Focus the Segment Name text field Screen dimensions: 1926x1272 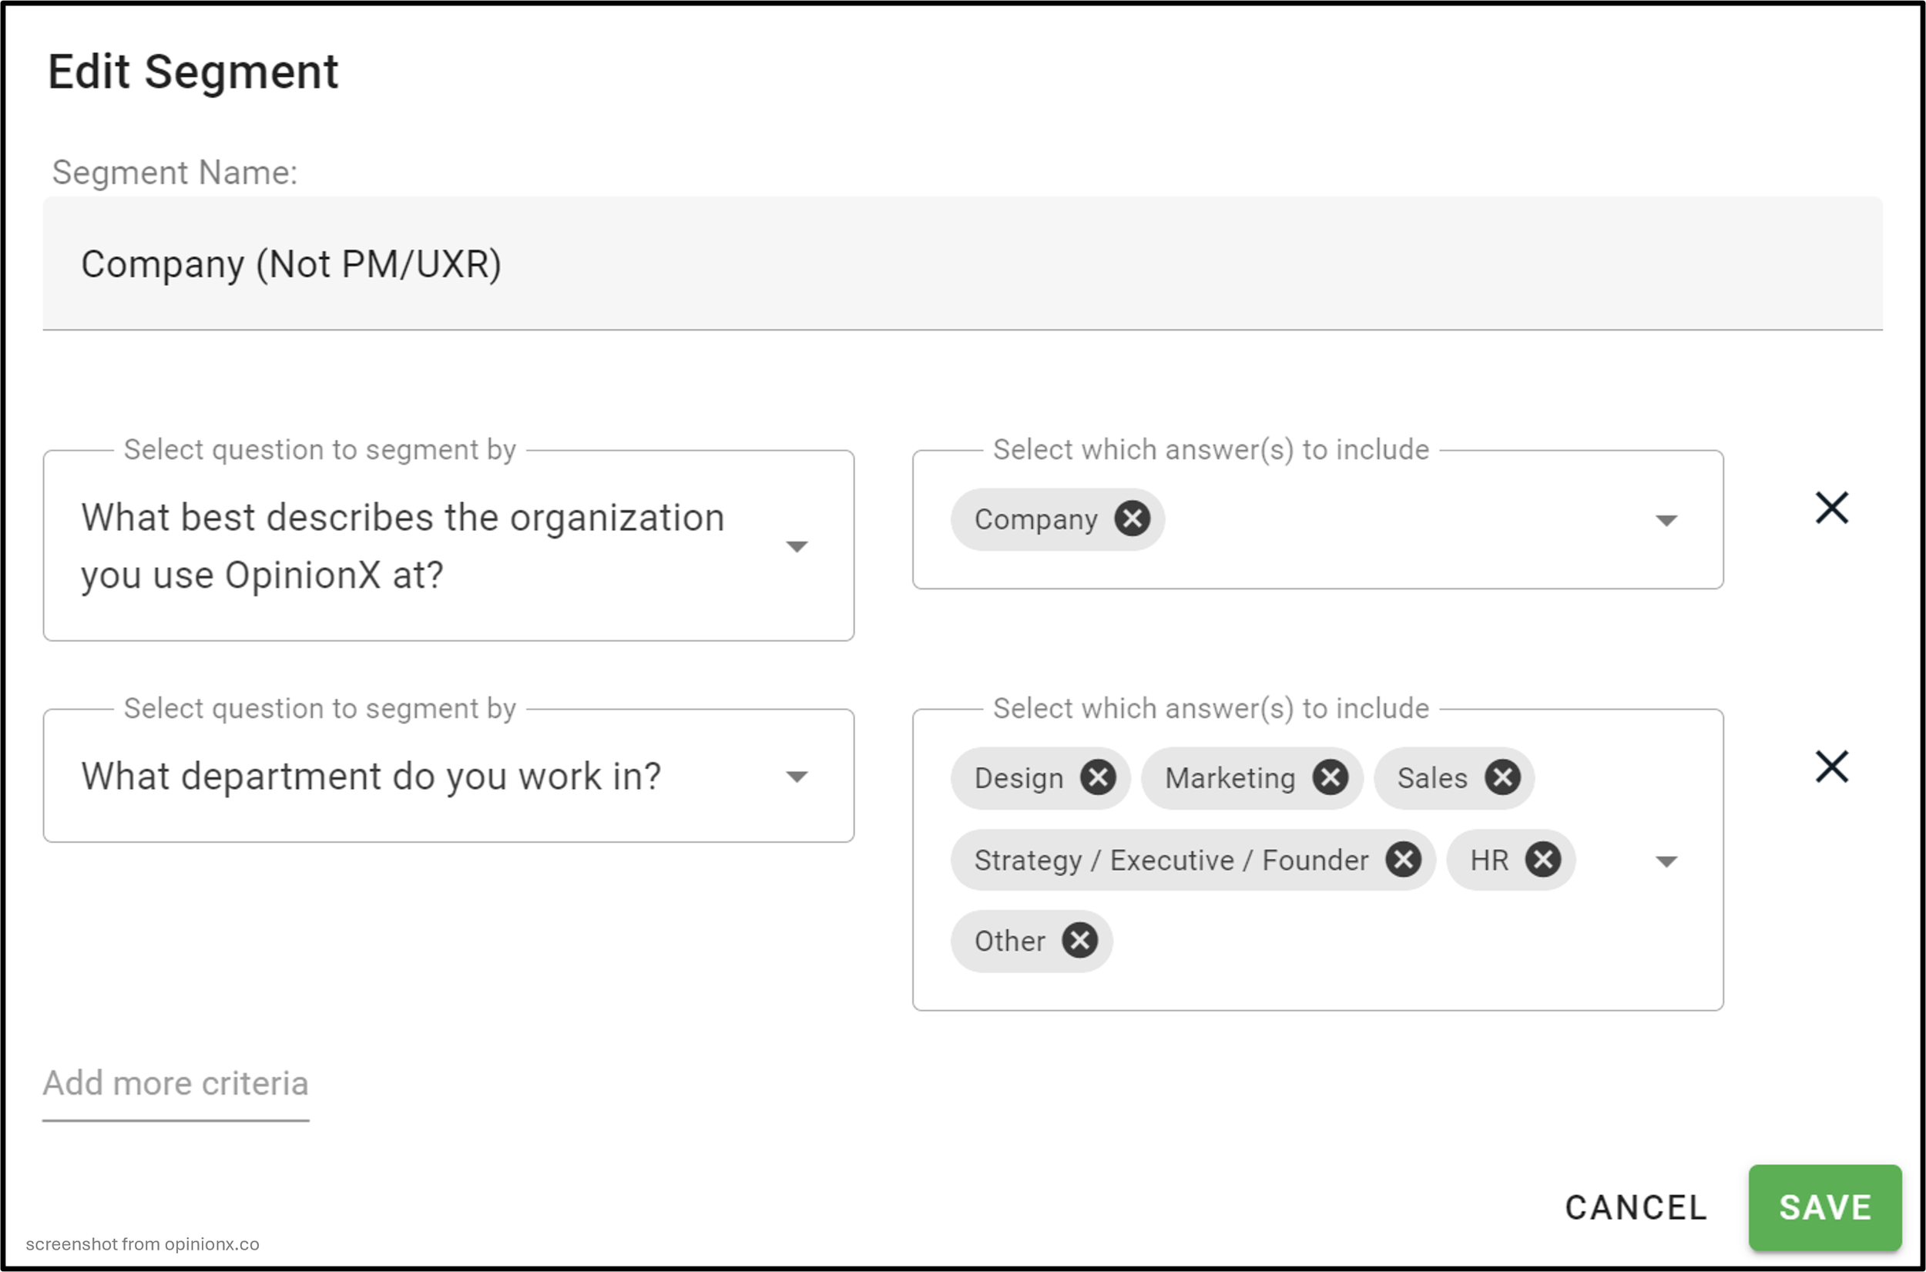pos(962,263)
